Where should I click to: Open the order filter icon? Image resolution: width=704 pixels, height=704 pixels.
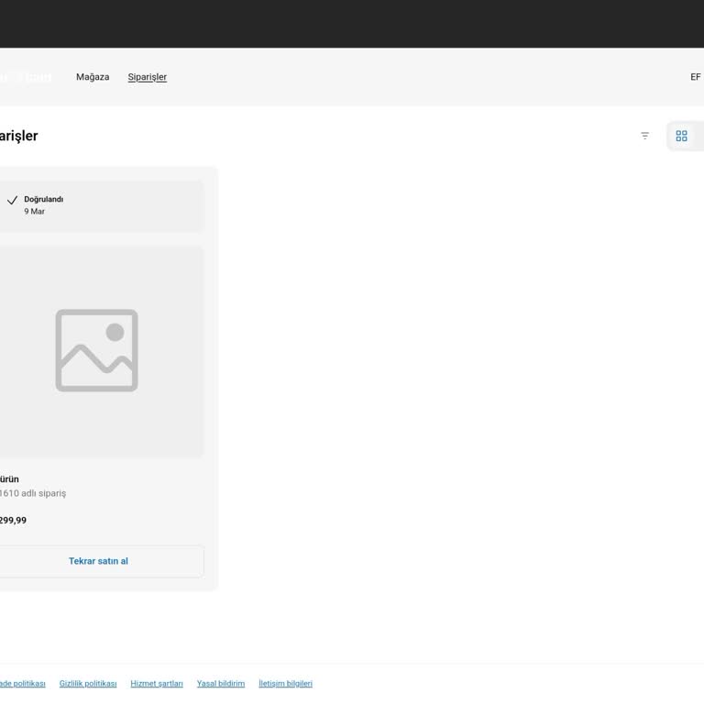[644, 136]
